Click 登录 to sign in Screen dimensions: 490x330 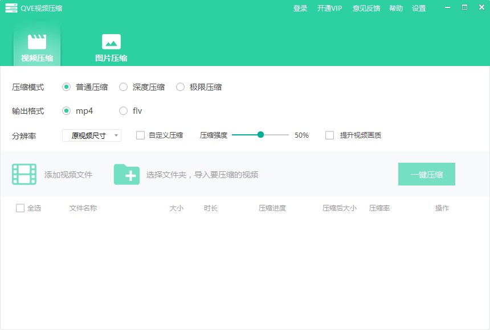tap(300, 8)
